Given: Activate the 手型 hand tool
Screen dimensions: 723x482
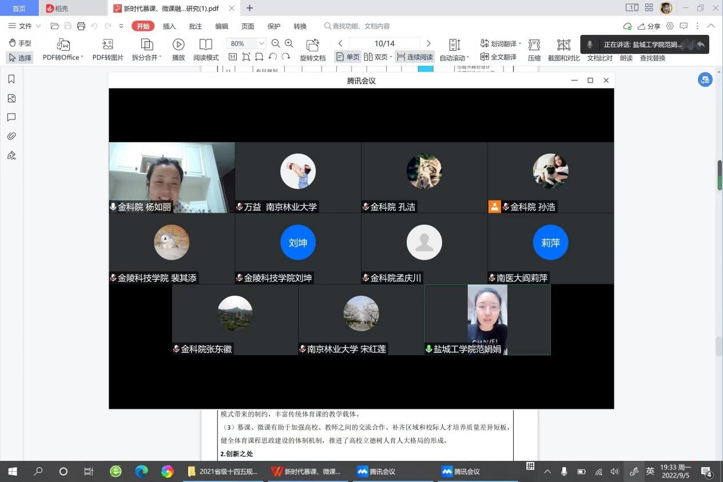Looking at the screenshot, I should 20,43.
